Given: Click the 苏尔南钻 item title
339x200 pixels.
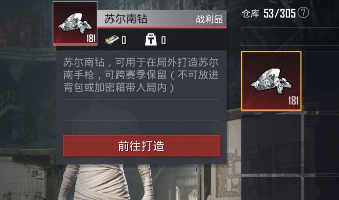Looking at the screenshot, I should tap(126, 19).
